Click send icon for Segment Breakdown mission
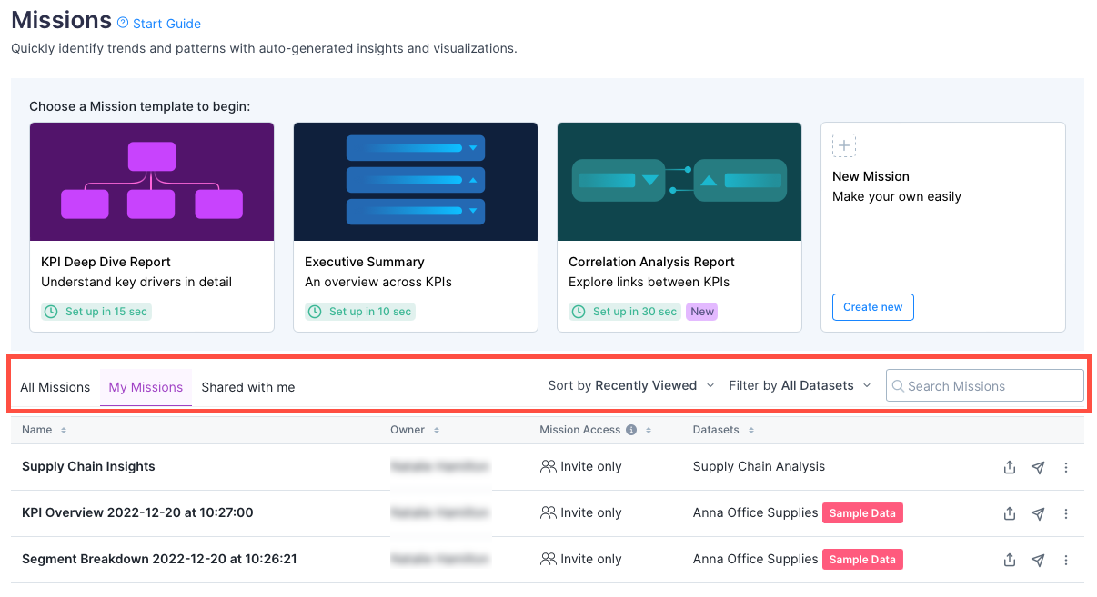The height and width of the screenshot is (597, 1097). 1038,560
